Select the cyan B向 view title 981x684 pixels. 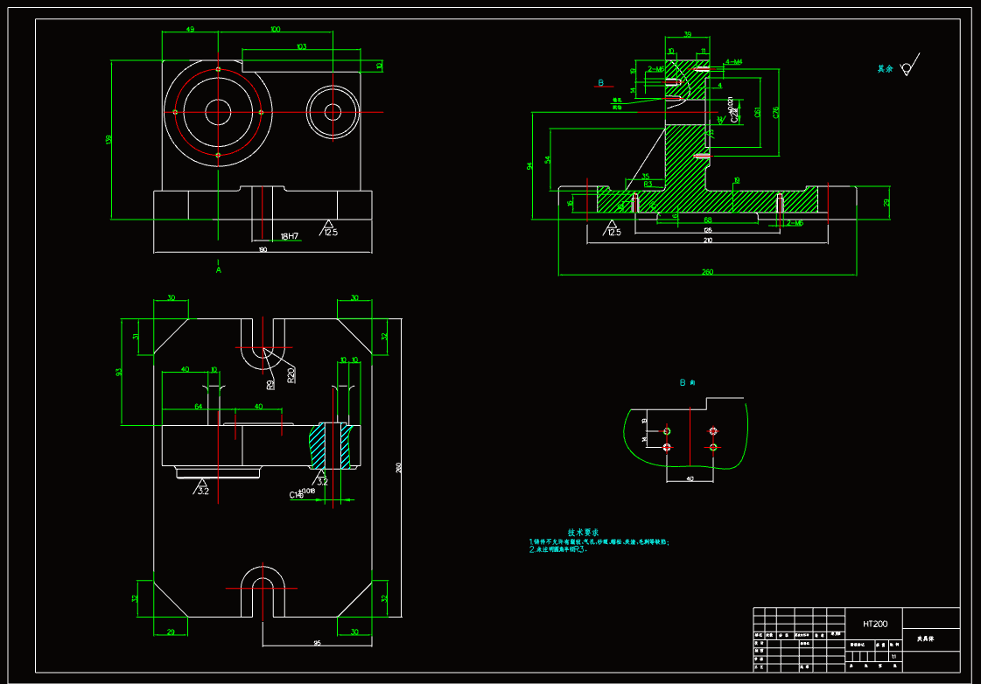687,382
